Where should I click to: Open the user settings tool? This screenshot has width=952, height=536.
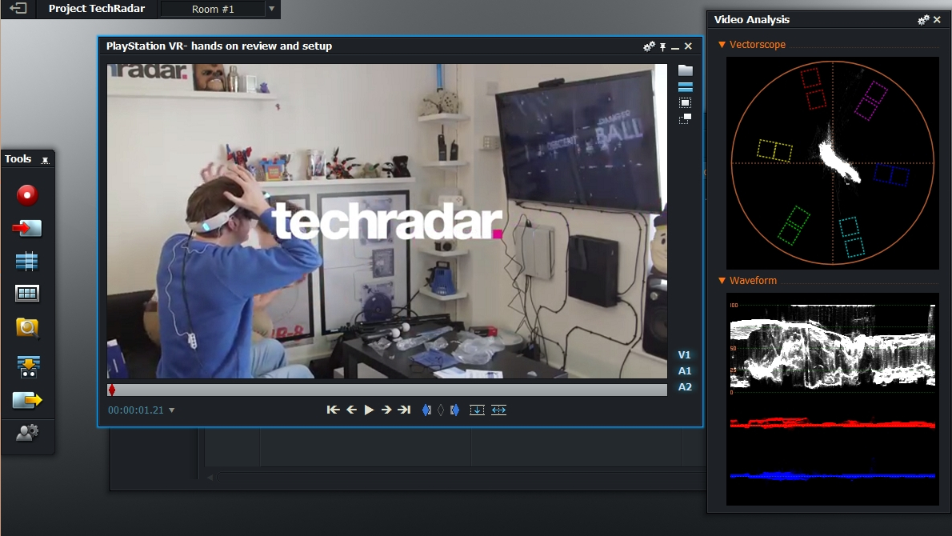point(26,433)
